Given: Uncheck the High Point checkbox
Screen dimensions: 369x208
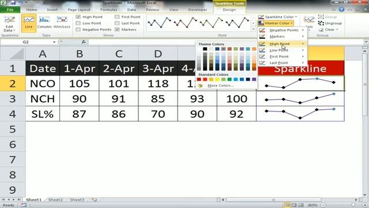Looking at the screenshot, I should 78,17.
